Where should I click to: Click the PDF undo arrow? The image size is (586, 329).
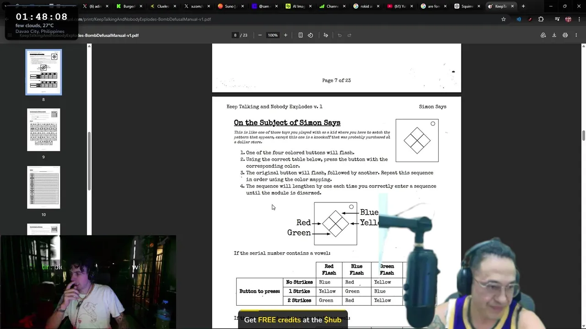(x=340, y=35)
